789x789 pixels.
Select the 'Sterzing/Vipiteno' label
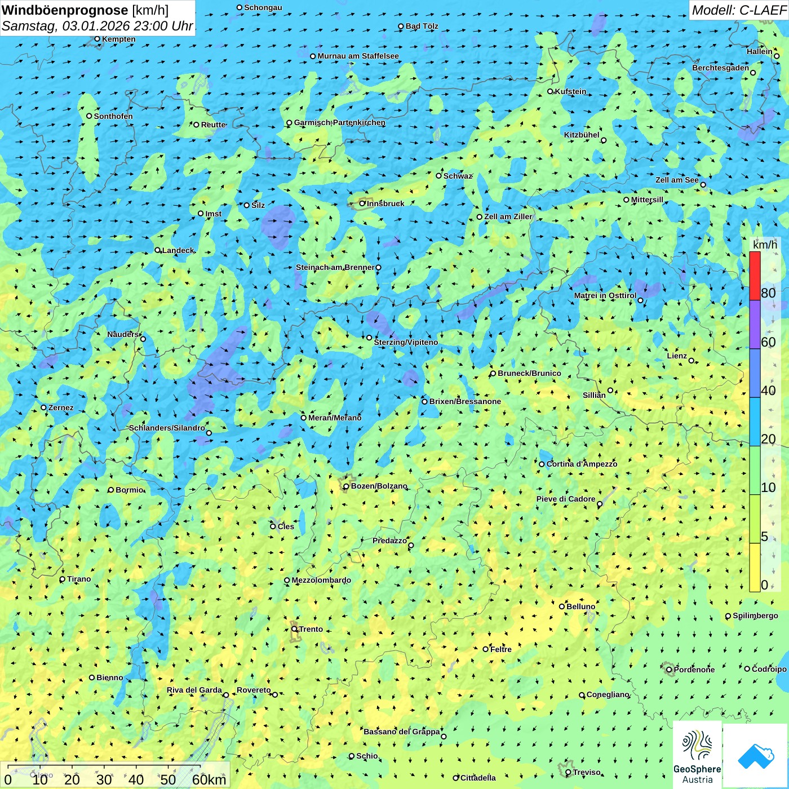(406, 342)
